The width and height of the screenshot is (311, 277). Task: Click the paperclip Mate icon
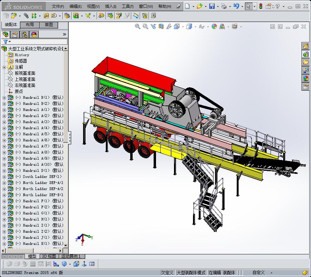coord(26,16)
